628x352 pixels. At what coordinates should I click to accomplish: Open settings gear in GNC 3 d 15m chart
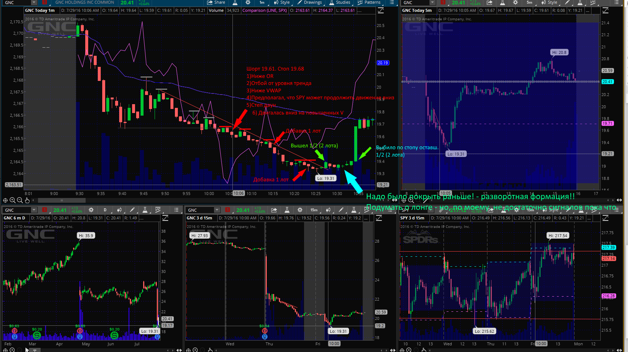coord(300,210)
